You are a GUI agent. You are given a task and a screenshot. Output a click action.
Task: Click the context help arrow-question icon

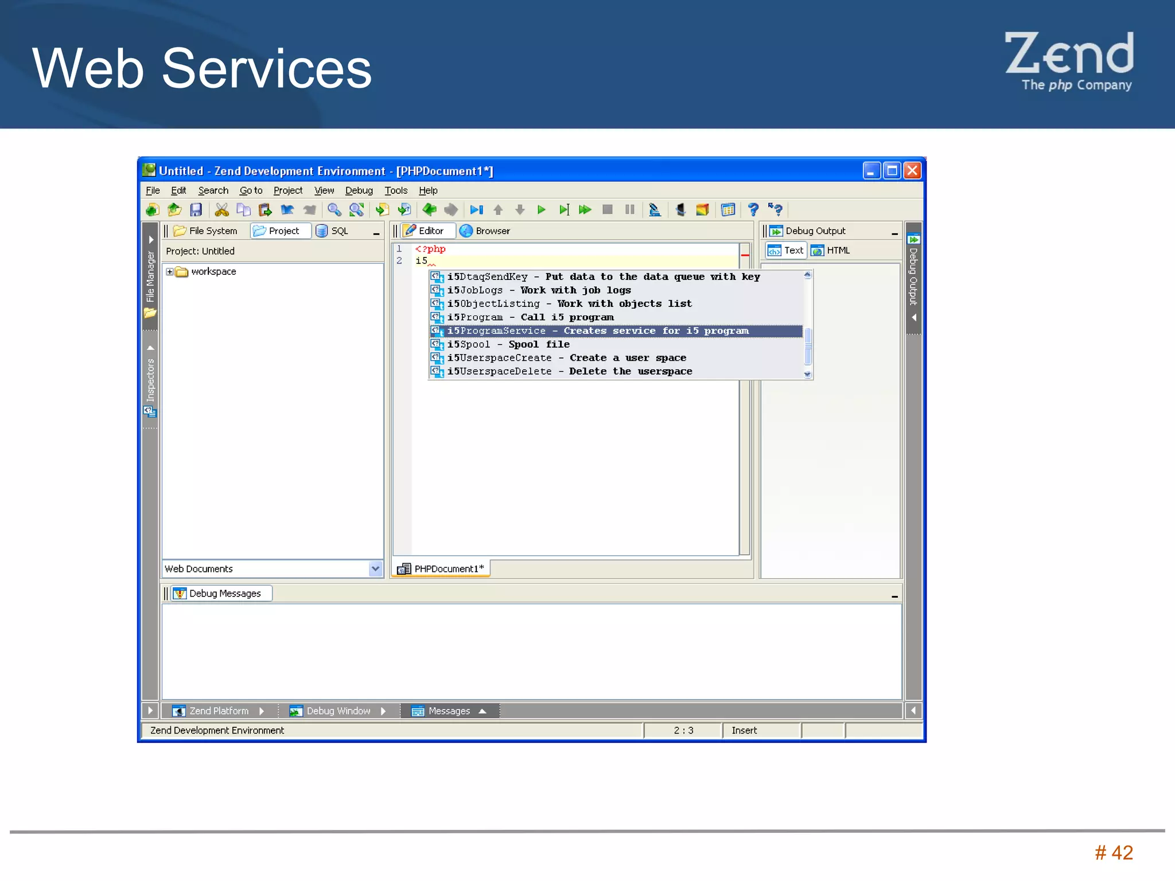(776, 210)
